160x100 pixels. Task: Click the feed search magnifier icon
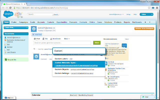34,49
